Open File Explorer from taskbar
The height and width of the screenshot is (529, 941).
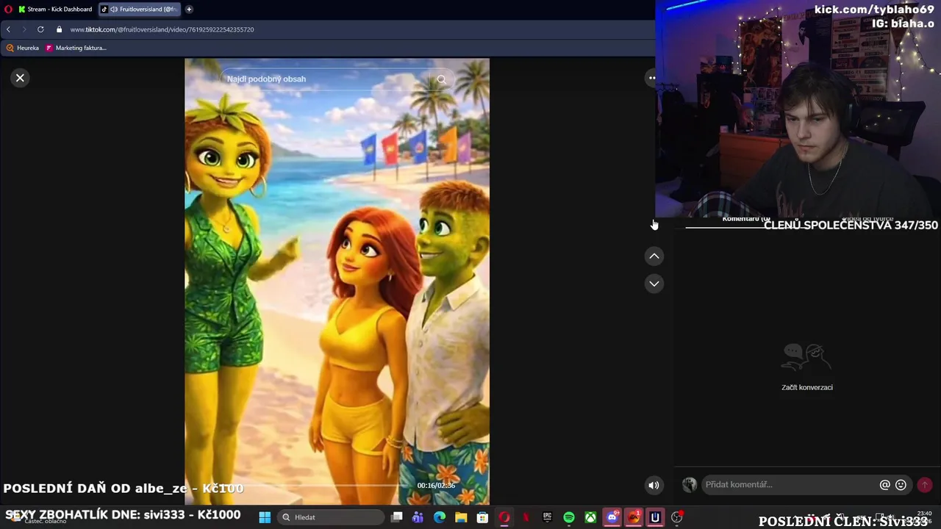(x=461, y=517)
